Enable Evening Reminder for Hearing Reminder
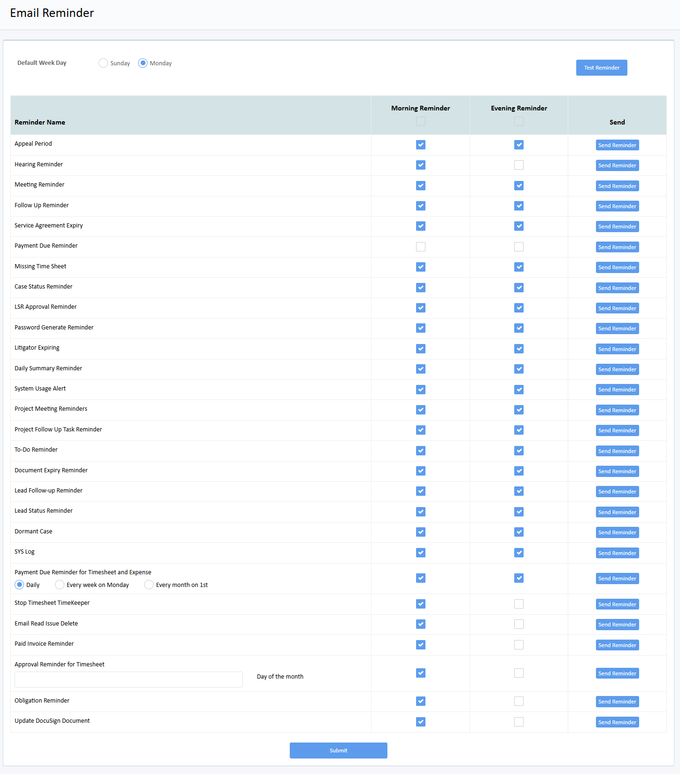 tap(519, 165)
